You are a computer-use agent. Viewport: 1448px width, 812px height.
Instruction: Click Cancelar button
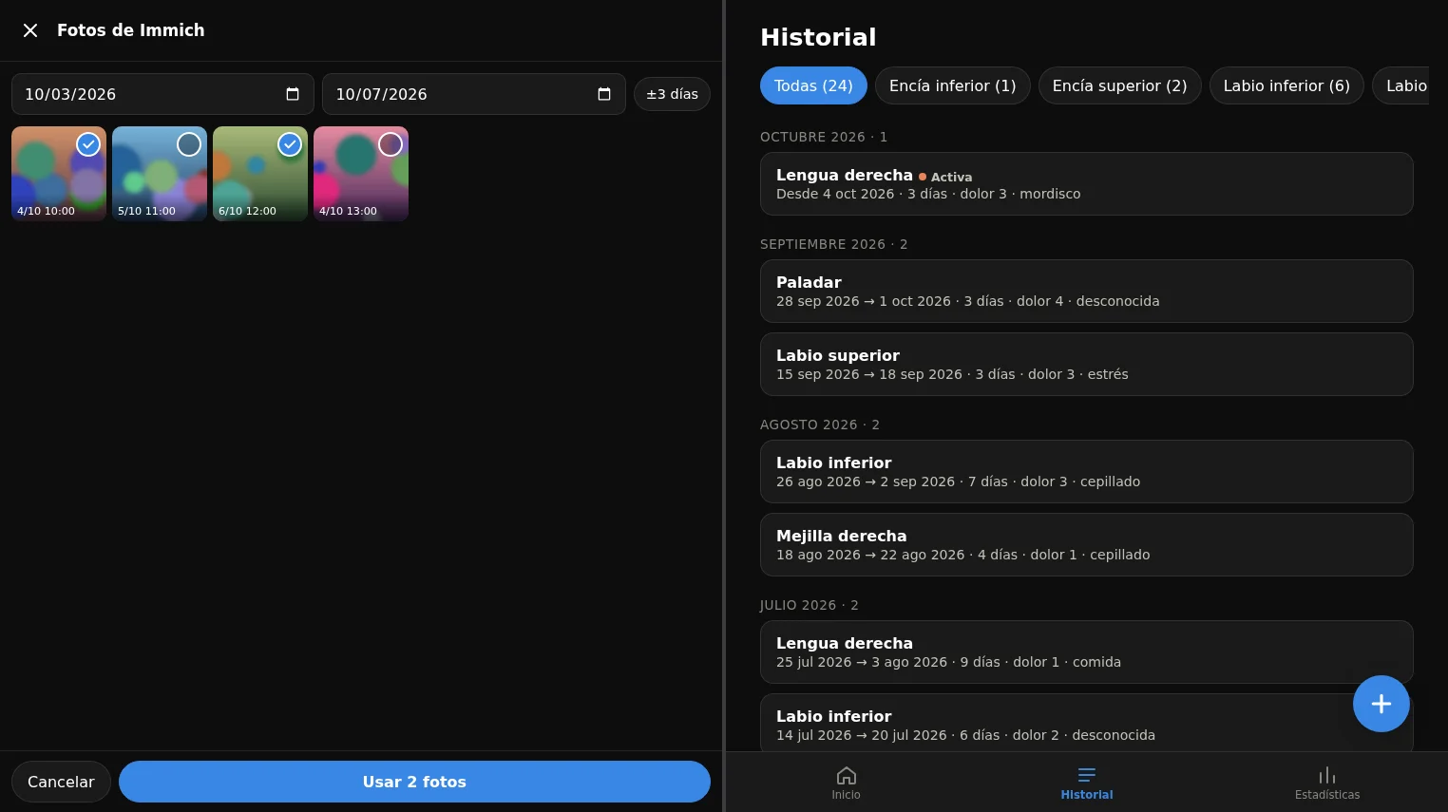coord(61,782)
